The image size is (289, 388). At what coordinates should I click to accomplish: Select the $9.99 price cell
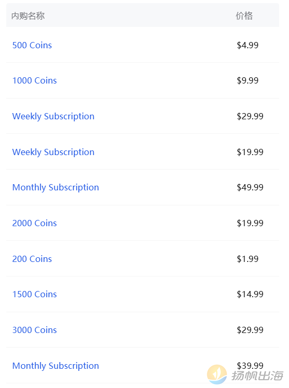(x=248, y=81)
